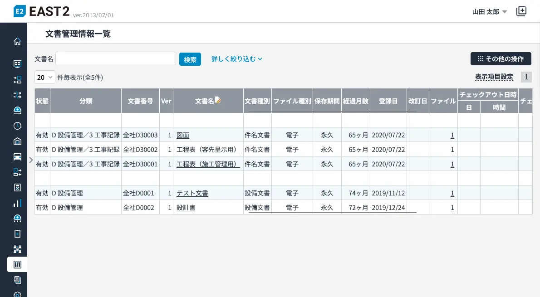
Task: Open the people group sidebar icon
Action: pos(17,249)
